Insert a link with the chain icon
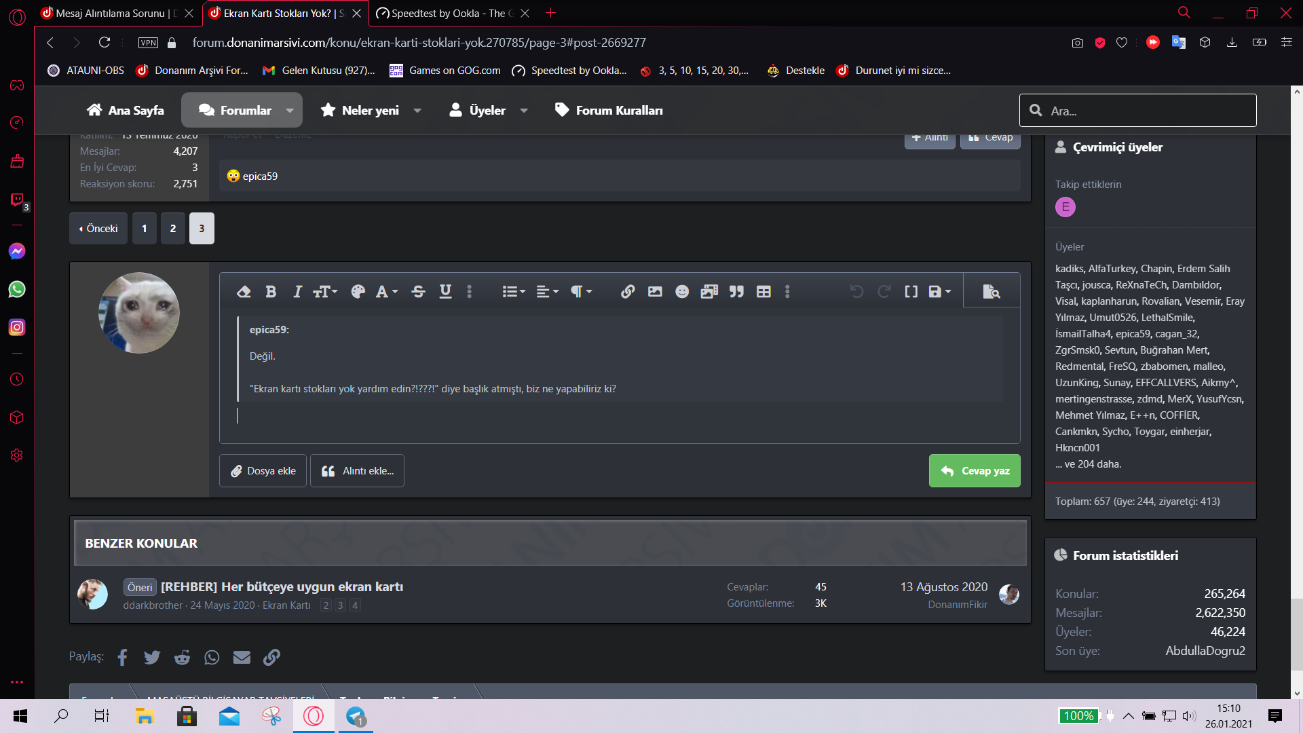The image size is (1303, 733). coord(628,292)
